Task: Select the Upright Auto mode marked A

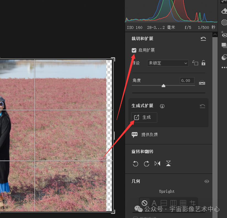Action: pyautogui.click(x=154, y=203)
